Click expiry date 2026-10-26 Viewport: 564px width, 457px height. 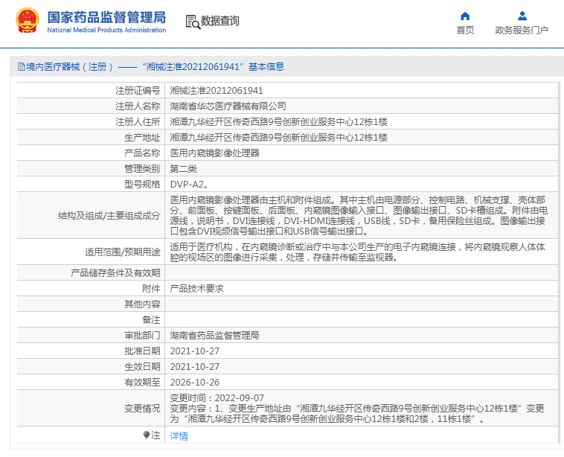(x=195, y=382)
